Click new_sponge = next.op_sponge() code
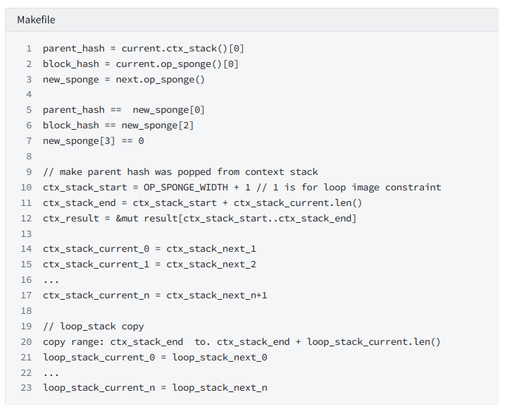 tap(124, 80)
